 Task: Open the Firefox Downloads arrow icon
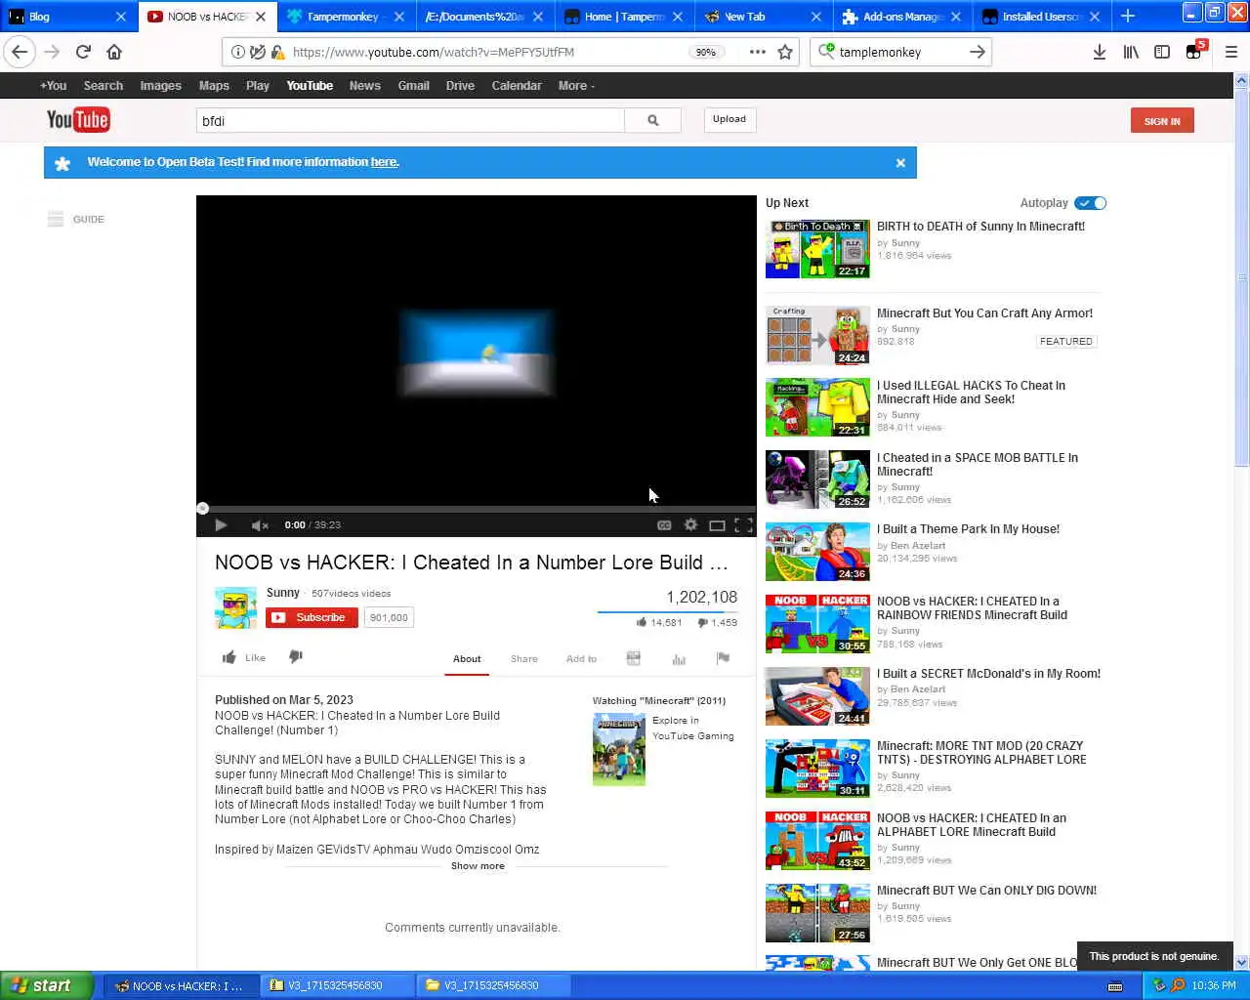1099,52
